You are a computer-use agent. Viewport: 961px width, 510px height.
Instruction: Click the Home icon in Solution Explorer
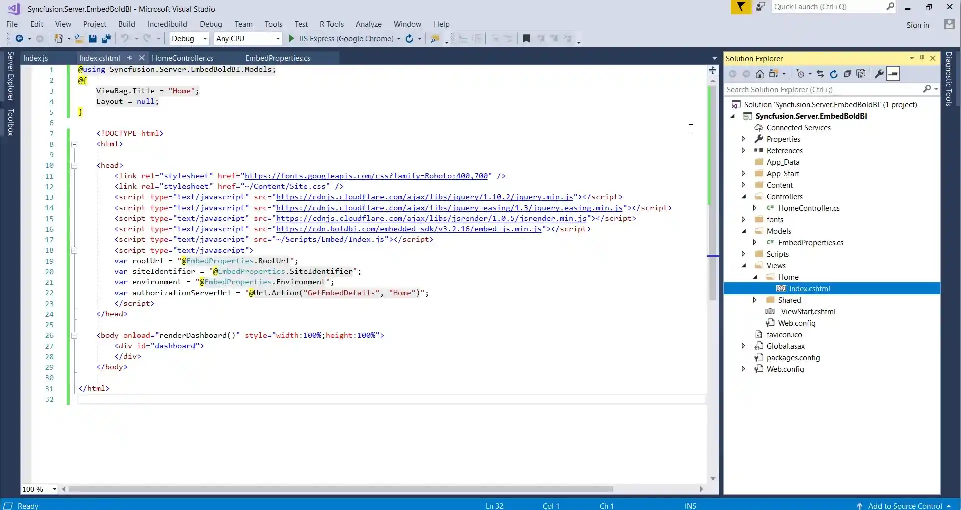click(759, 74)
